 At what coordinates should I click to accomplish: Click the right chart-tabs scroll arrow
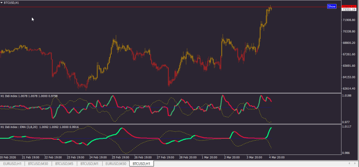click(355, 163)
